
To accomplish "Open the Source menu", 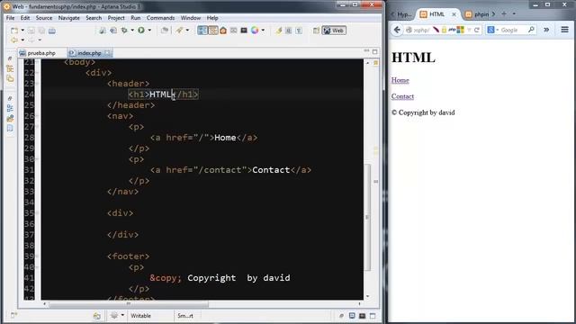I will click(x=44, y=18).
